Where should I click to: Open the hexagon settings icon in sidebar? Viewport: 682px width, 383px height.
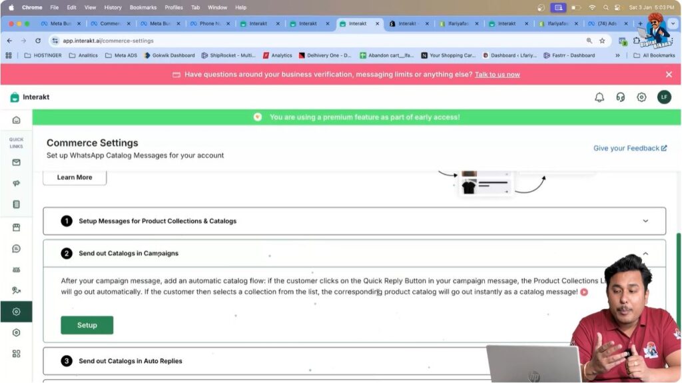pyautogui.click(x=16, y=332)
